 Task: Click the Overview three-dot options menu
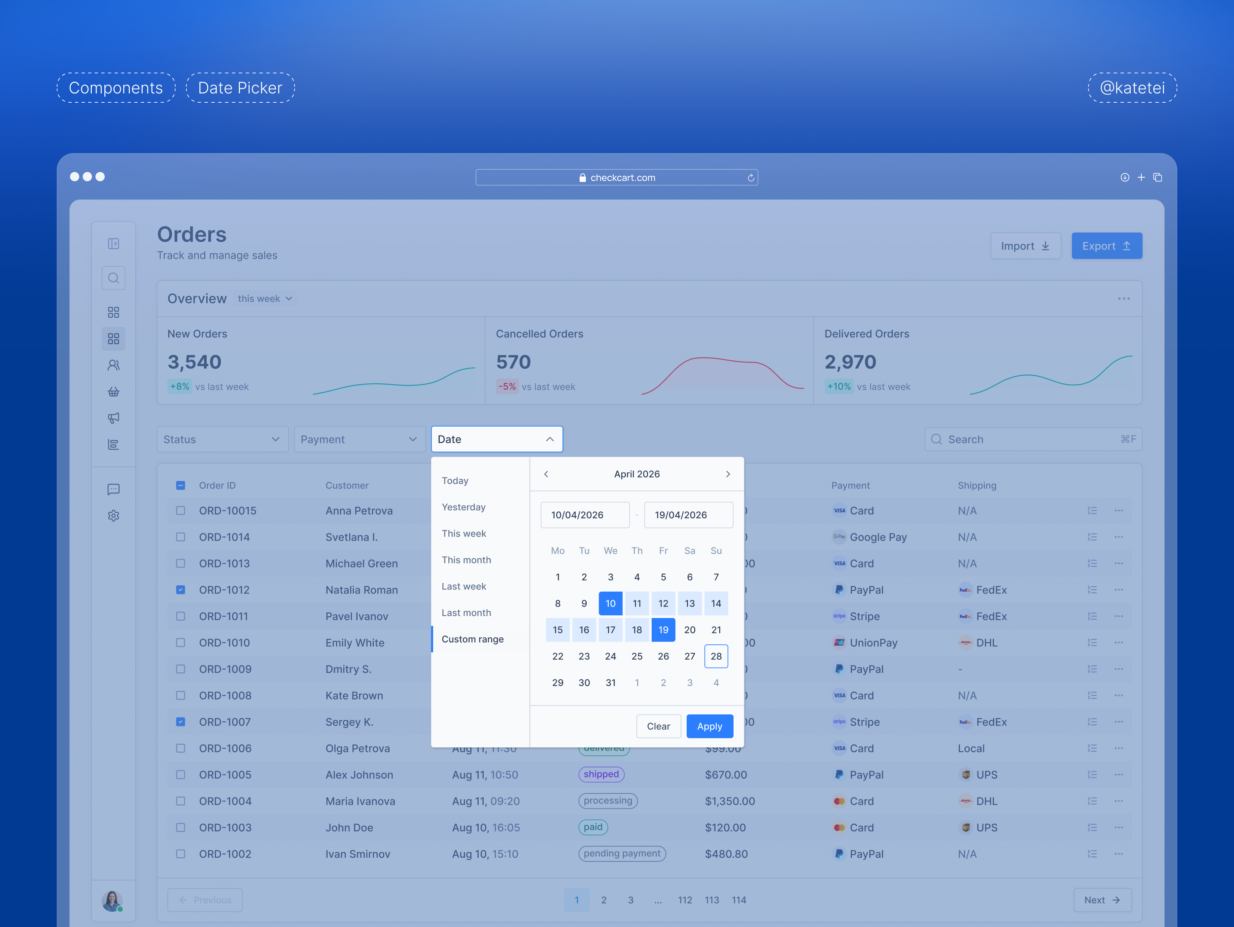[1123, 299]
